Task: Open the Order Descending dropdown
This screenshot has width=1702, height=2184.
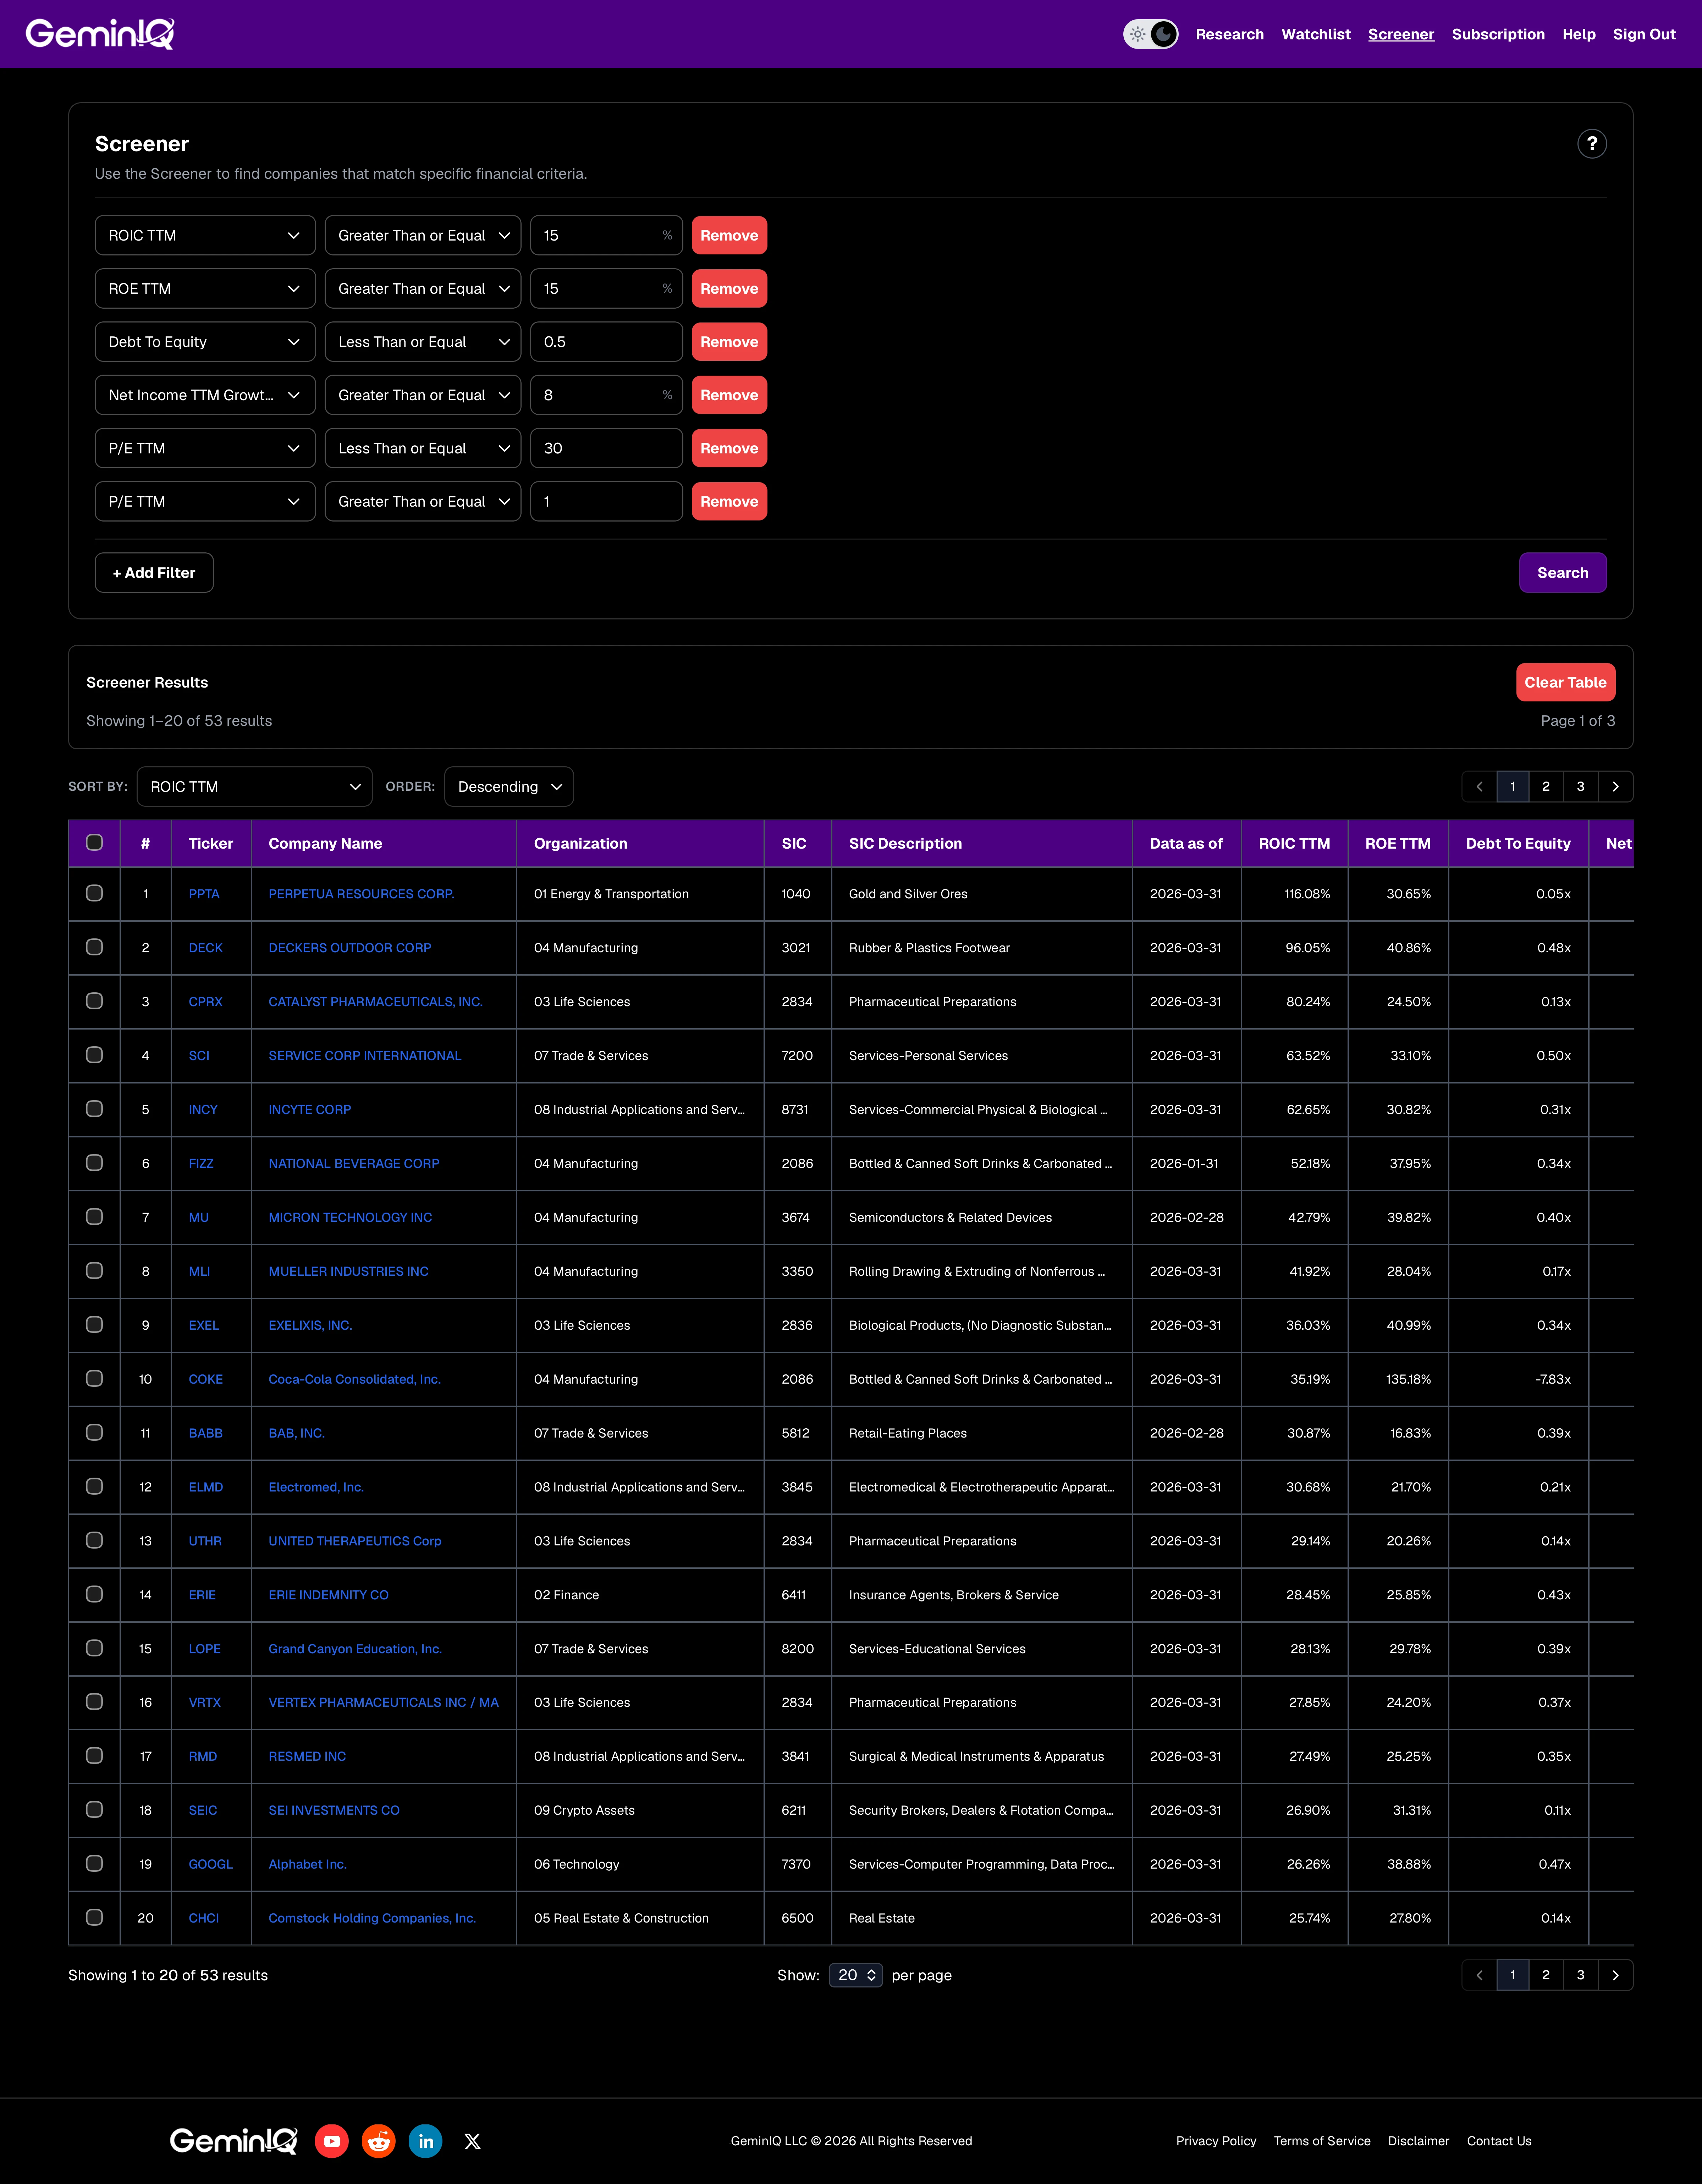Action: point(509,787)
